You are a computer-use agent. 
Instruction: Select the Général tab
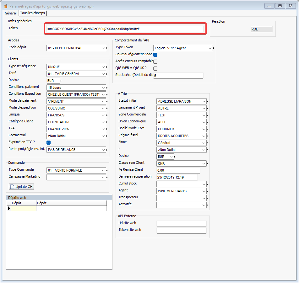coord(11,13)
